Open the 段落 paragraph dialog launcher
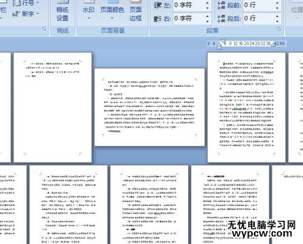Viewport: 303px width, 244px height. coord(279,29)
